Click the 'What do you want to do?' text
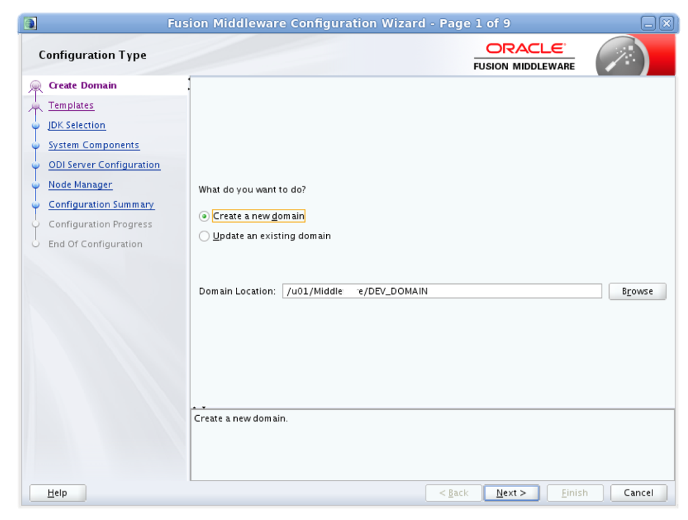688x520 pixels. pos(252,190)
